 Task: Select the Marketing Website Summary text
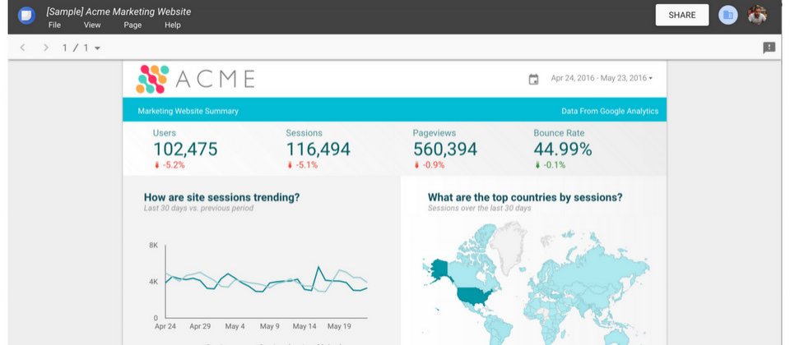click(188, 111)
